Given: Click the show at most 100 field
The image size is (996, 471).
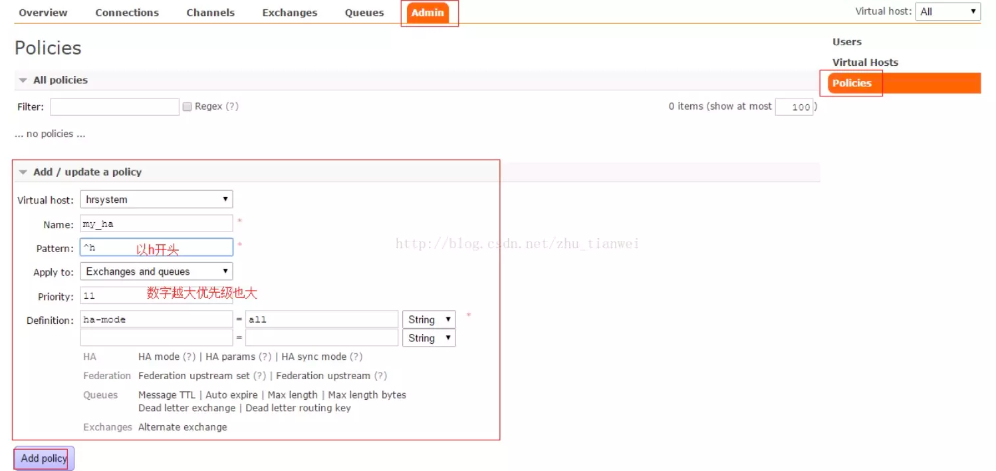Looking at the screenshot, I should click(794, 107).
